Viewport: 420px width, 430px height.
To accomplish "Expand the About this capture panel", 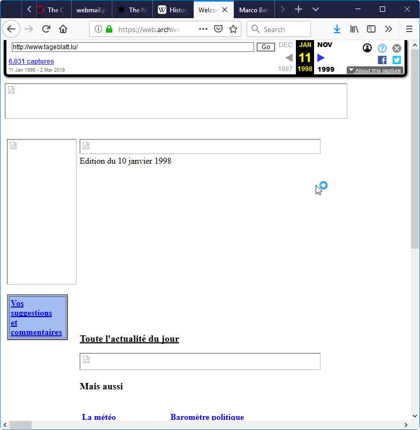I will coord(374,70).
